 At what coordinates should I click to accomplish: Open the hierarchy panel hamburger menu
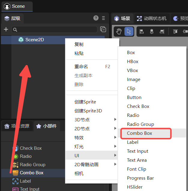click(103, 18)
